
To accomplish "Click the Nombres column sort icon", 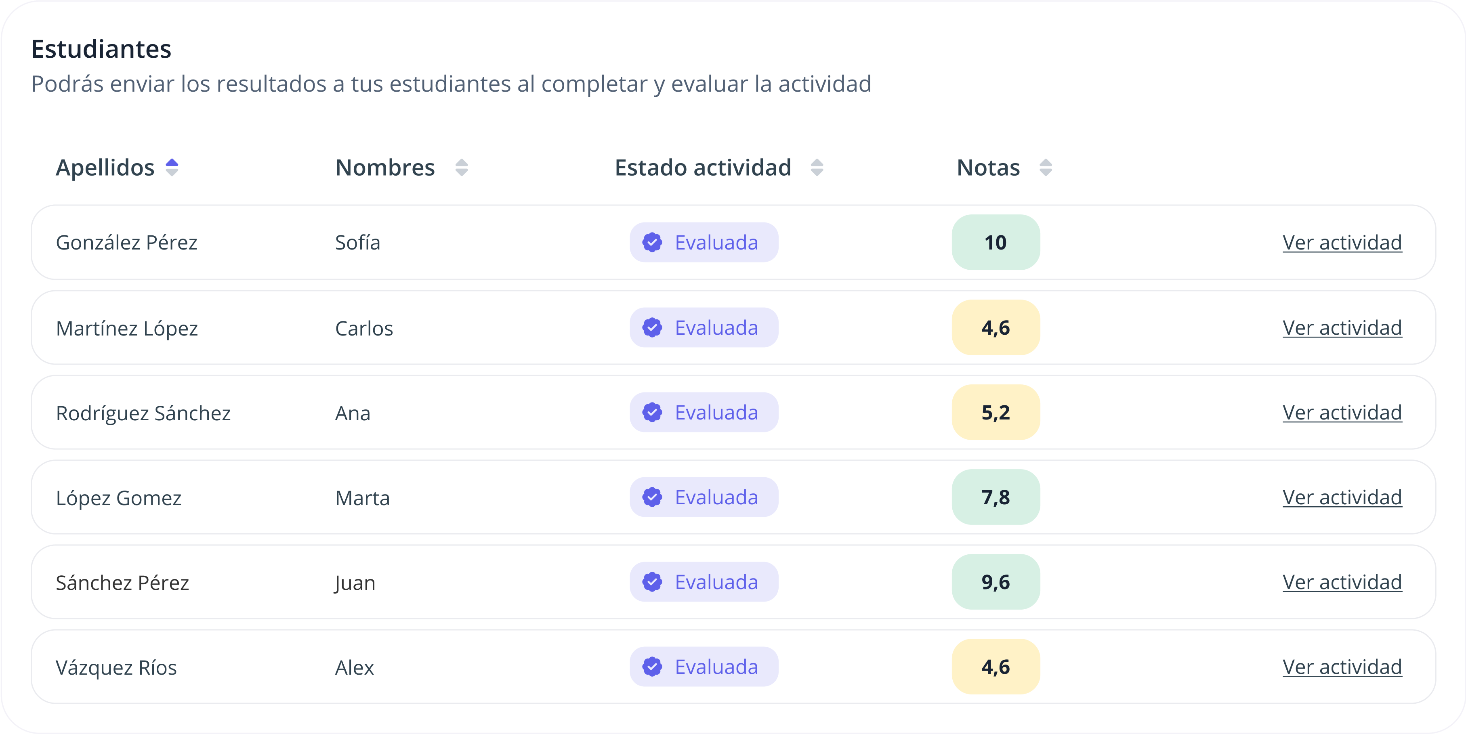I will 462,168.
